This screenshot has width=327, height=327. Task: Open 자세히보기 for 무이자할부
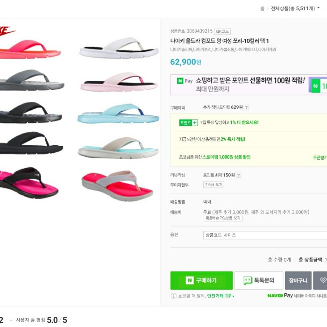(213, 185)
